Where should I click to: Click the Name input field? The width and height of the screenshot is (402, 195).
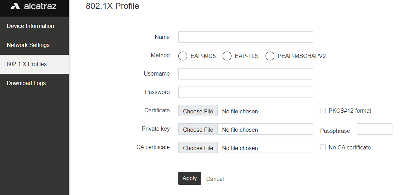point(245,37)
